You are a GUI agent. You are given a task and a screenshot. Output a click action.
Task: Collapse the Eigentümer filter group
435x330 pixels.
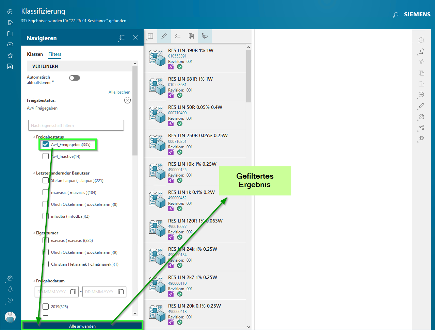[x=34, y=233]
